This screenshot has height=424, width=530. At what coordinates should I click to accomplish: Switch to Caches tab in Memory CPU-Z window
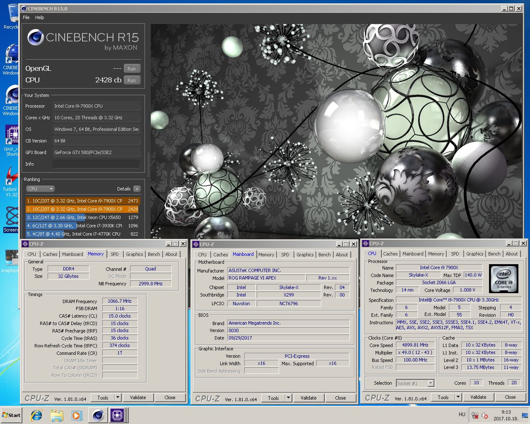[50, 254]
